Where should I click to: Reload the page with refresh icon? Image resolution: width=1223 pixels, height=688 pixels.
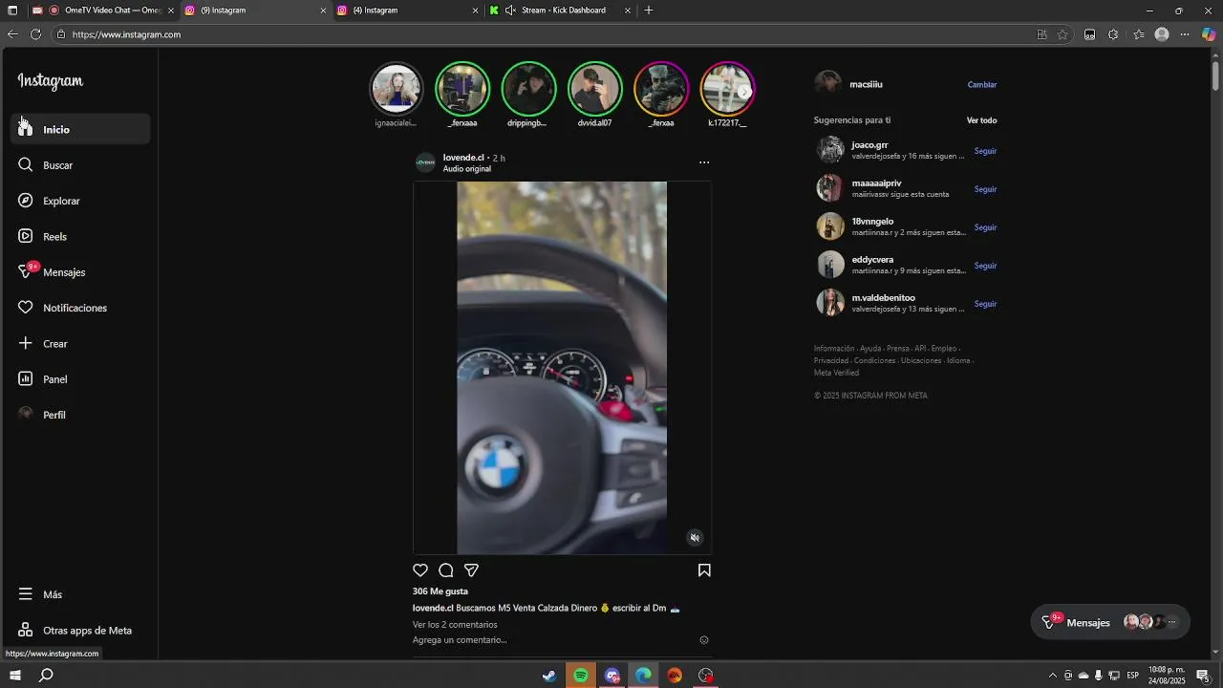click(35, 34)
